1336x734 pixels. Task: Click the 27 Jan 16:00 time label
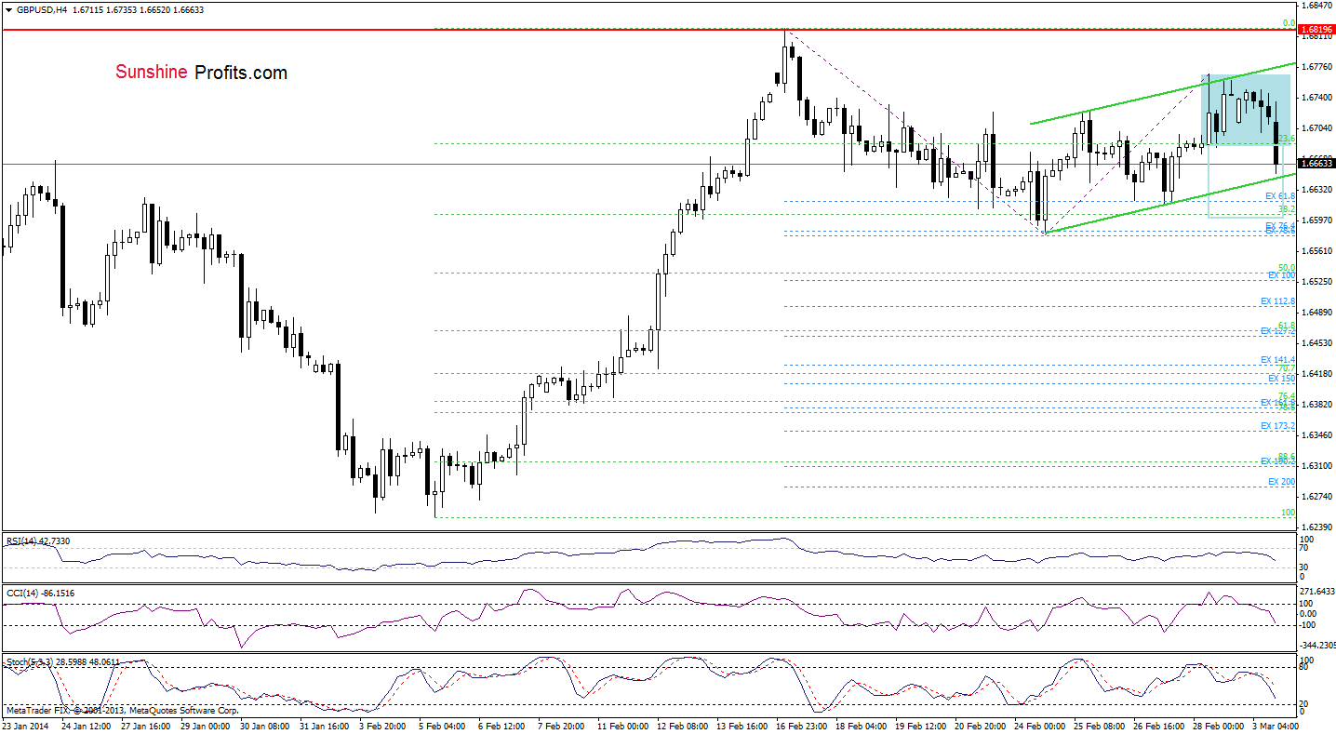pyautogui.click(x=148, y=726)
